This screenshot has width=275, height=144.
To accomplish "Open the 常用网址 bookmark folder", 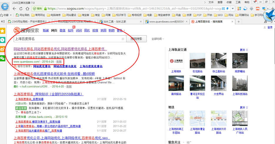I will [x=38, y=15].
